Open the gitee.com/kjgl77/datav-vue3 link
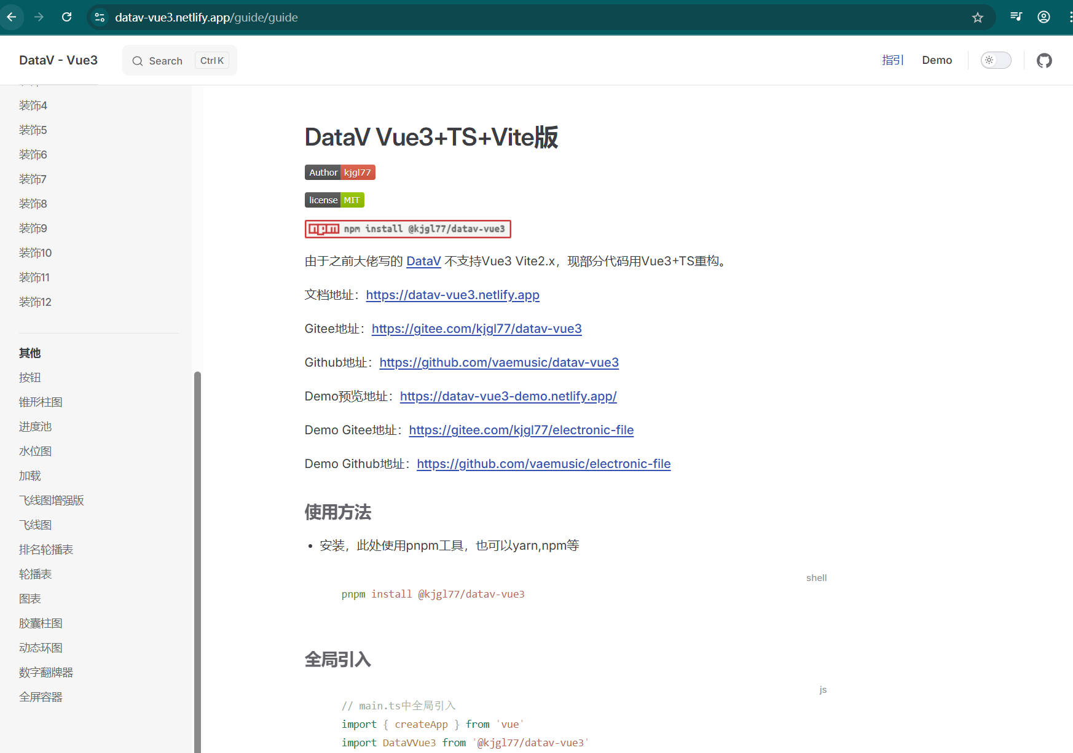 tap(476, 329)
